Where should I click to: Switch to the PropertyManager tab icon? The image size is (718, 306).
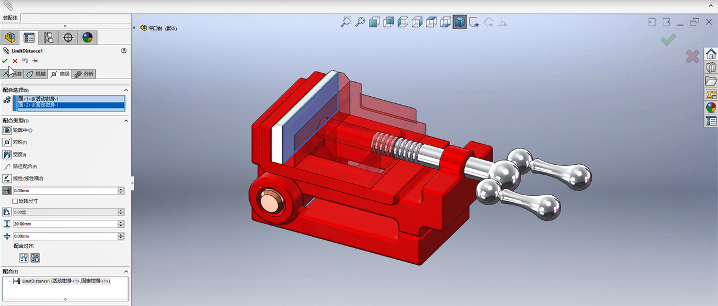point(29,38)
